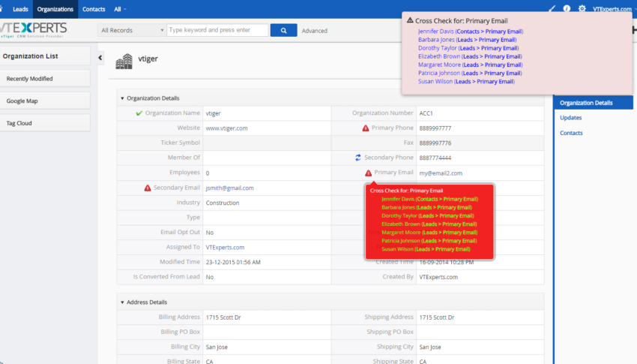Screen dimensions: 637x364
Task: Open Elizabeth Brown in red tooltip
Action: 429,224
